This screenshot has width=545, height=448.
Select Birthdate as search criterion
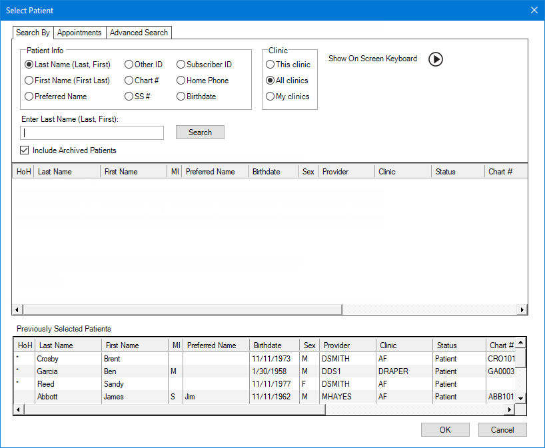(181, 97)
